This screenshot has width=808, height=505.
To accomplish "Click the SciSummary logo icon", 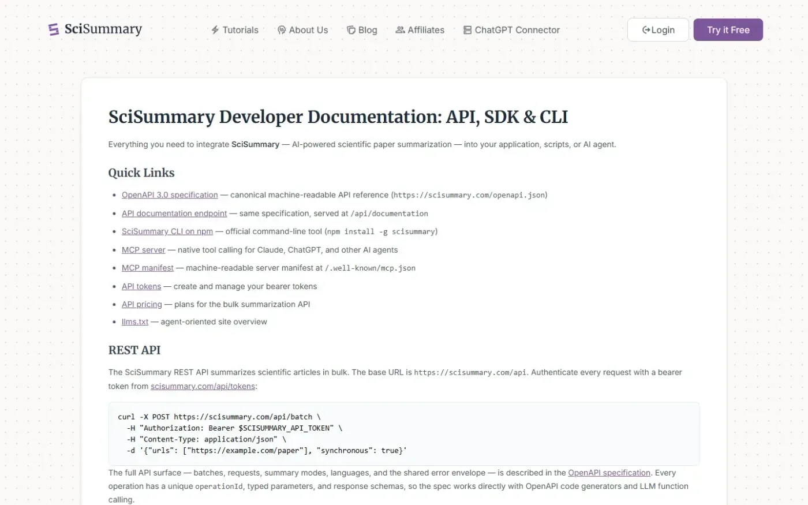I will click(x=54, y=29).
